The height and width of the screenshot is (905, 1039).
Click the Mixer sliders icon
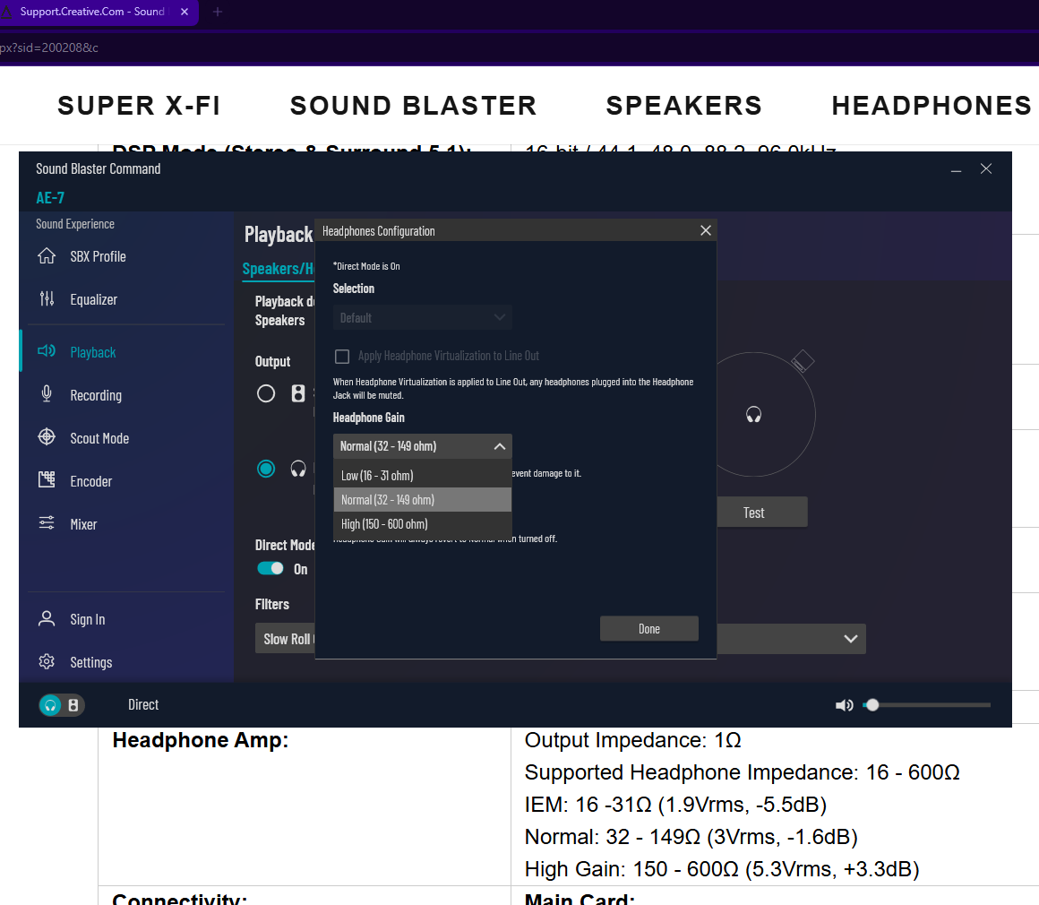pyautogui.click(x=47, y=523)
